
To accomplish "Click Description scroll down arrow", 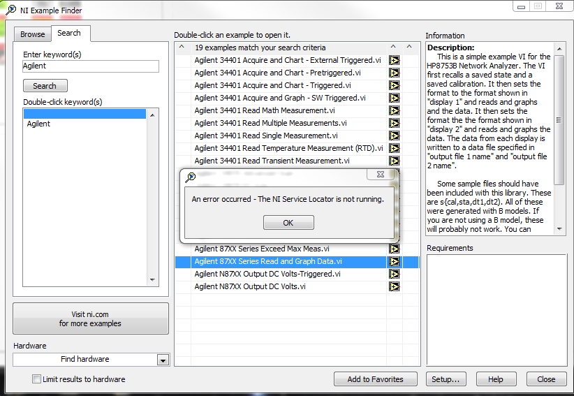I will [x=559, y=229].
